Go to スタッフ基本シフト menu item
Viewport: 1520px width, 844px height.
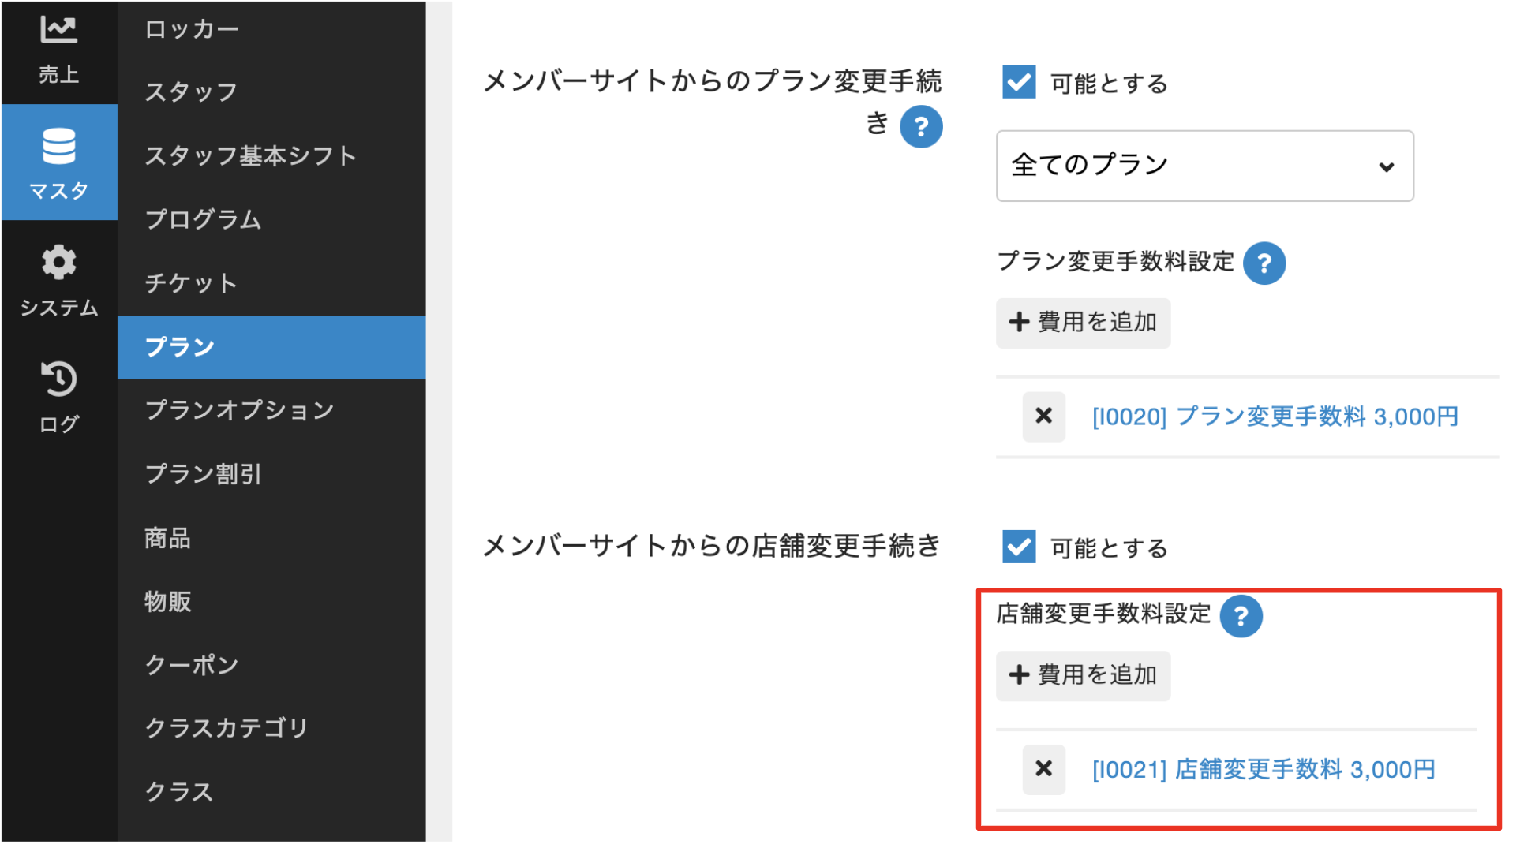251,155
